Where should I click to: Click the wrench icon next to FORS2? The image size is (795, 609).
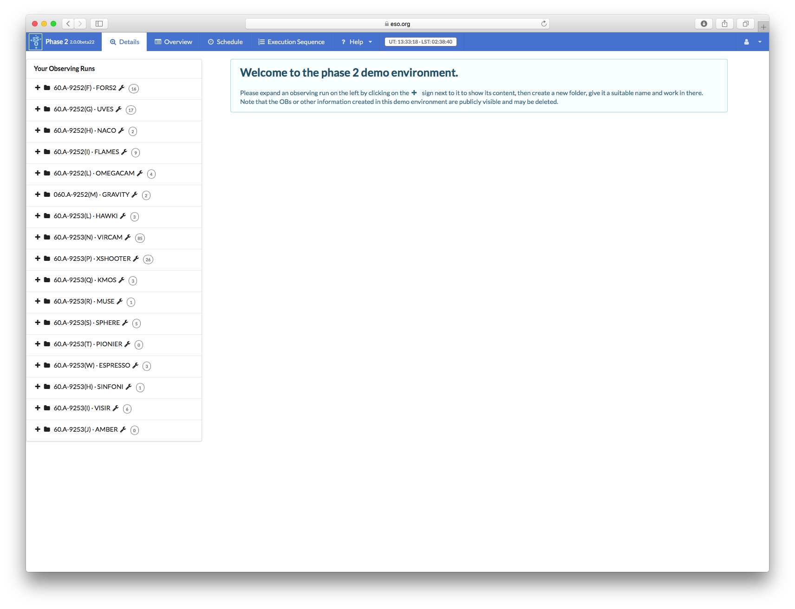pos(122,88)
